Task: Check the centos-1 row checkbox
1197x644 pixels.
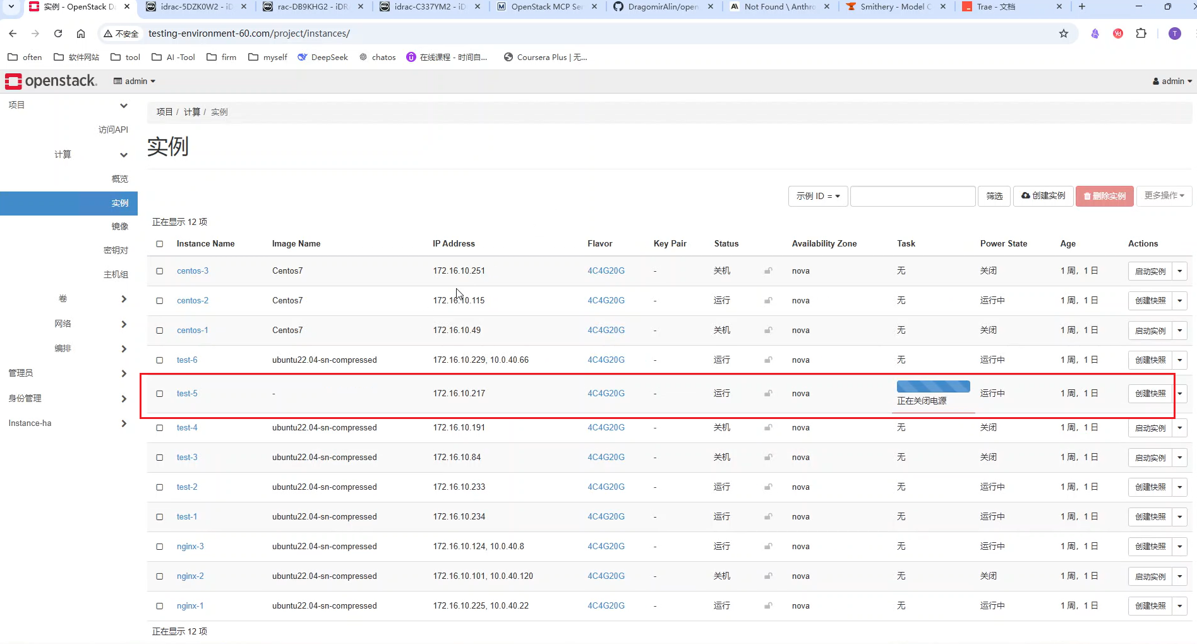Action: (160, 331)
